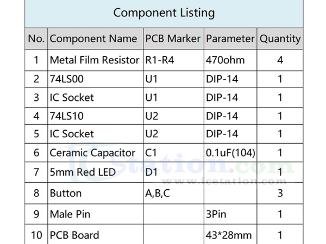326x244 pixels.
Task: Click the R1-R4 marker cell
Action: [x=173, y=60]
